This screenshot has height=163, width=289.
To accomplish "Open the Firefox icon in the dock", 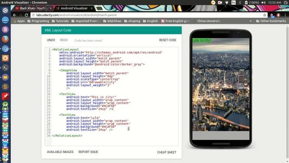I will [5, 39].
